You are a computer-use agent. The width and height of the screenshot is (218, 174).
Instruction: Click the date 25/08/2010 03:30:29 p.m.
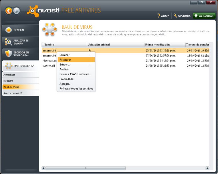[x=161, y=51]
